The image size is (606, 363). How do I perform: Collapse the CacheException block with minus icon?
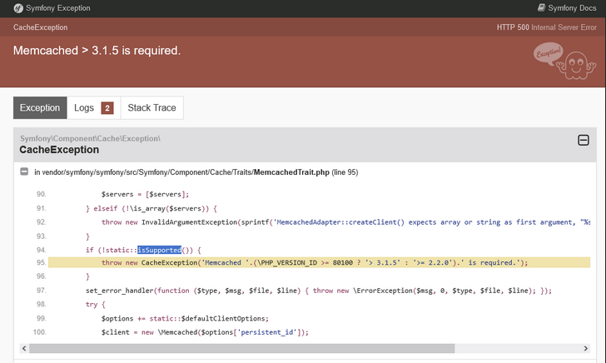pos(584,140)
